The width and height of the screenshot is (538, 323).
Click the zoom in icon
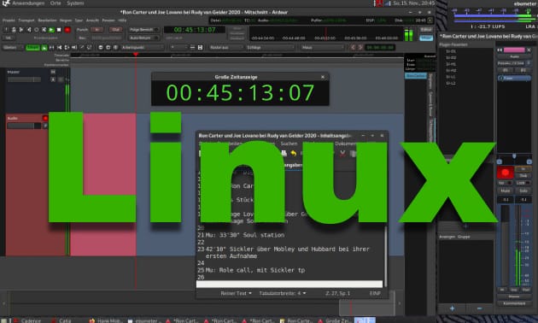click(x=101, y=47)
